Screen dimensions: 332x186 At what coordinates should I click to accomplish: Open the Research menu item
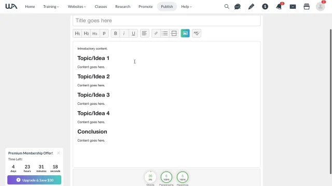click(123, 7)
